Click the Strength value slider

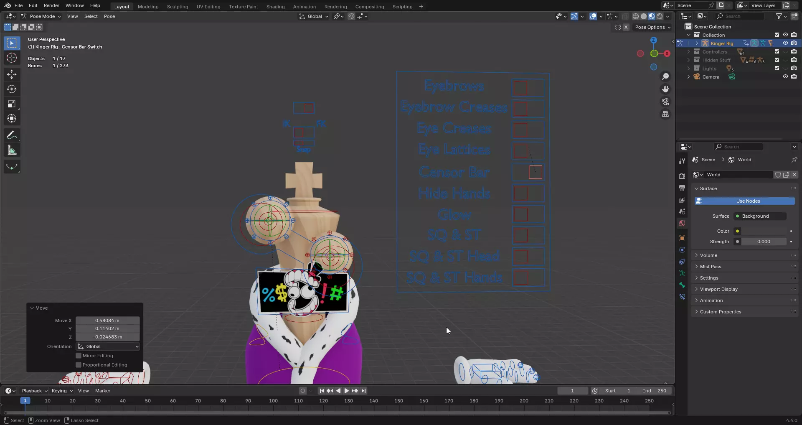pos(764,242)
